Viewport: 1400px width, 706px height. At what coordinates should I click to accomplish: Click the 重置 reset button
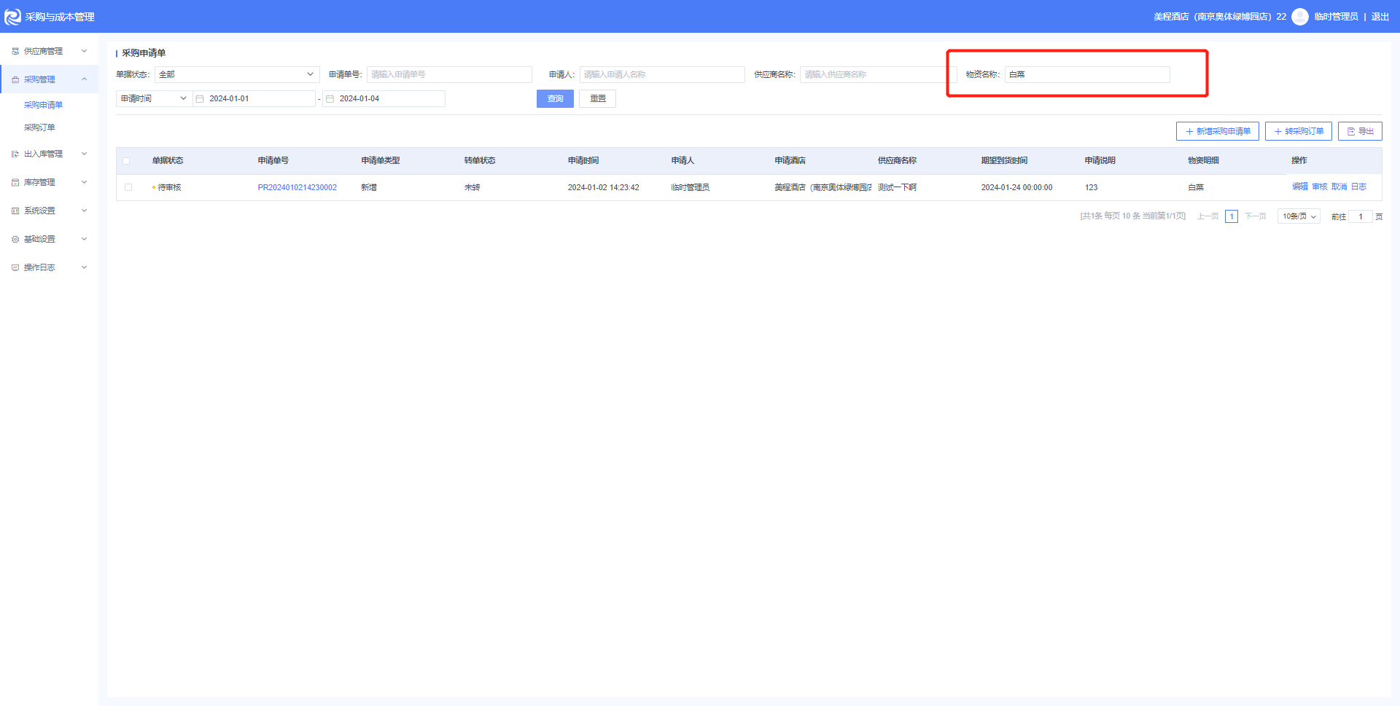coord(597,98)
